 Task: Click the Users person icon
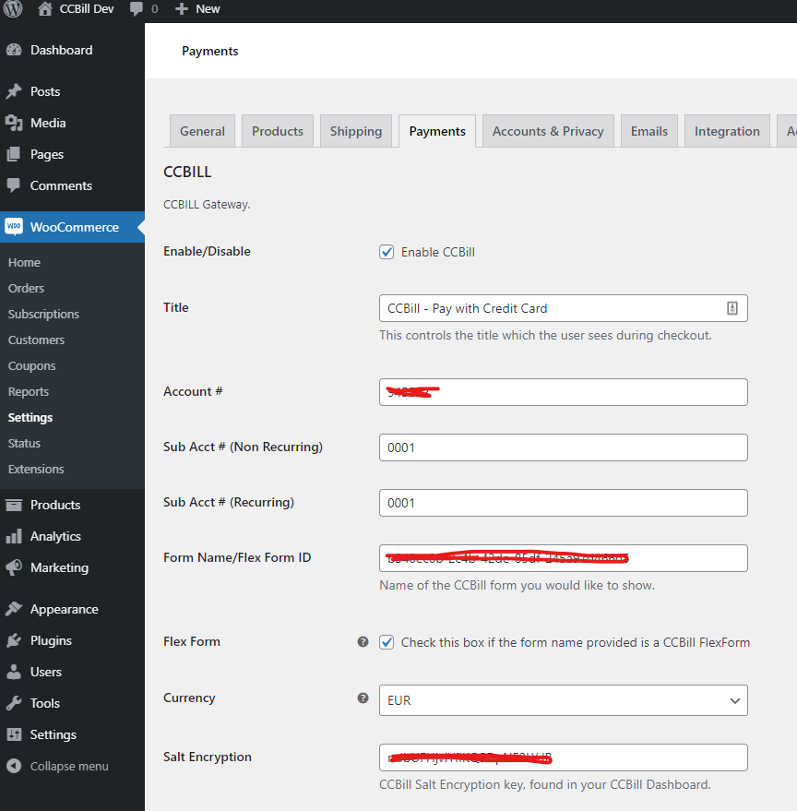pos(14,672)
